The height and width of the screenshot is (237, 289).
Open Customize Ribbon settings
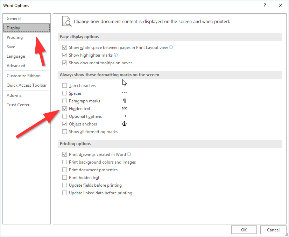coord(27,76)
